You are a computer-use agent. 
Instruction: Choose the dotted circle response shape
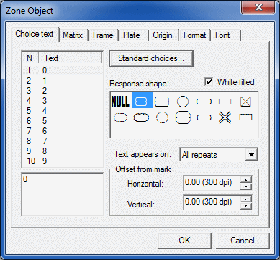[162, 117]
